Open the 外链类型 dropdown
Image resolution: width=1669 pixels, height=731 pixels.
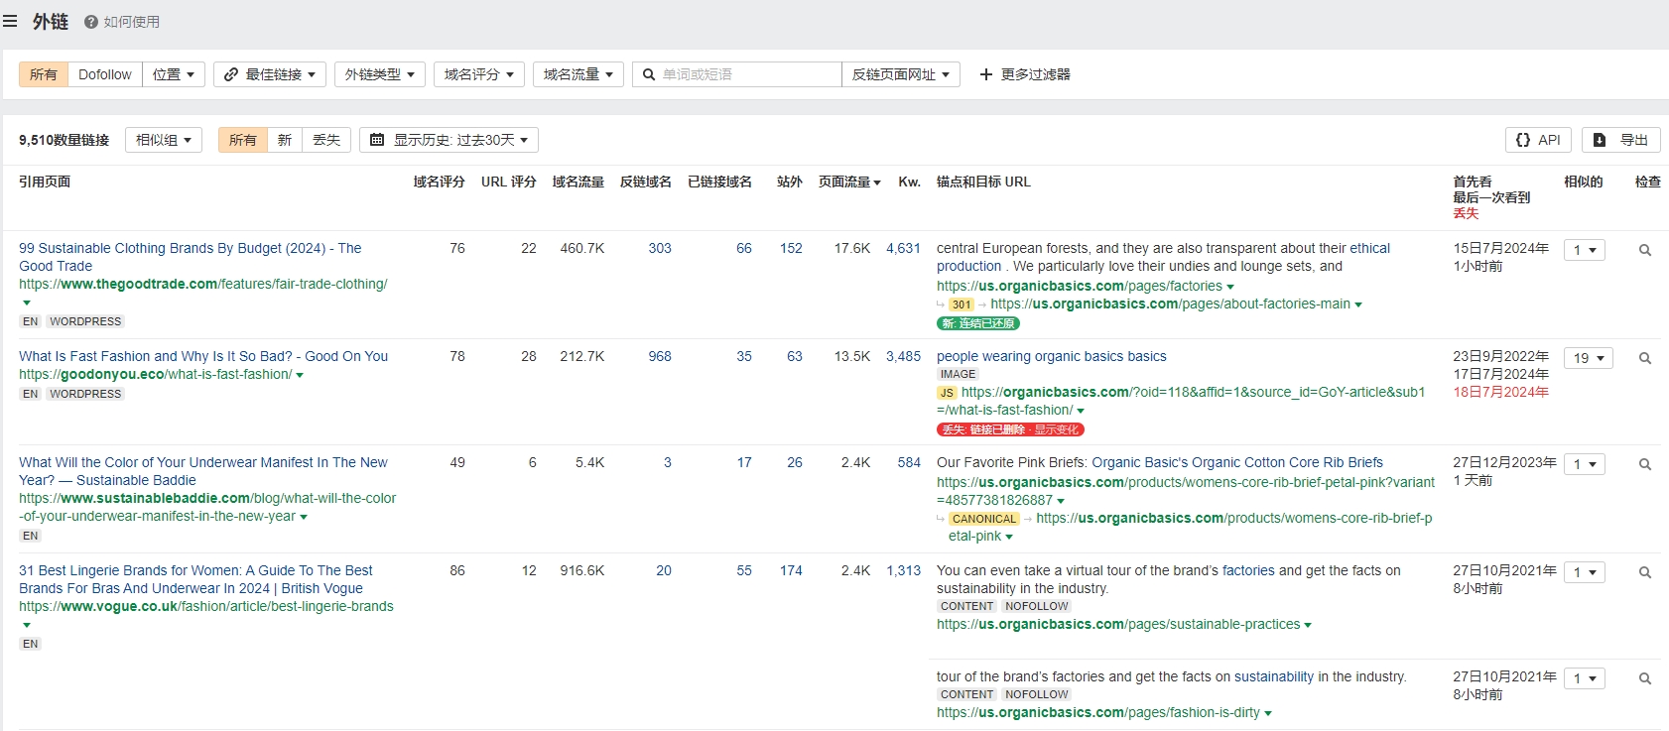tap(380, 74)
